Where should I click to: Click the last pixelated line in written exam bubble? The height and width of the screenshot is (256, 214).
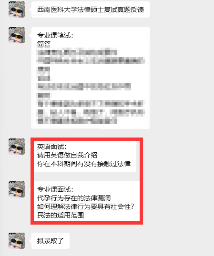(77, 121)
